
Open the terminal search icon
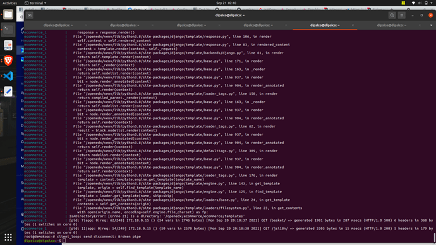click(x=392, y=15)
